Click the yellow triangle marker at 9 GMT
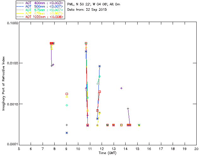The image size is (202, 161). point(67,96)
